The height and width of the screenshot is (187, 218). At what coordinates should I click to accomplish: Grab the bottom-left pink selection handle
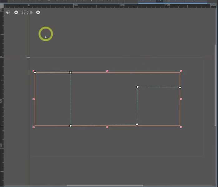33,127
